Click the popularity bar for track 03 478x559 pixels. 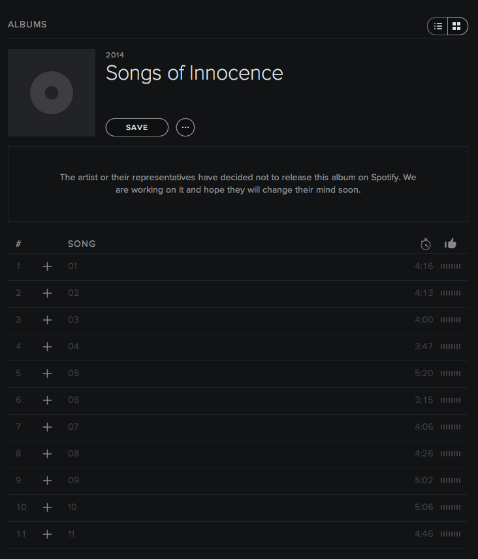[x=451, y=320]
